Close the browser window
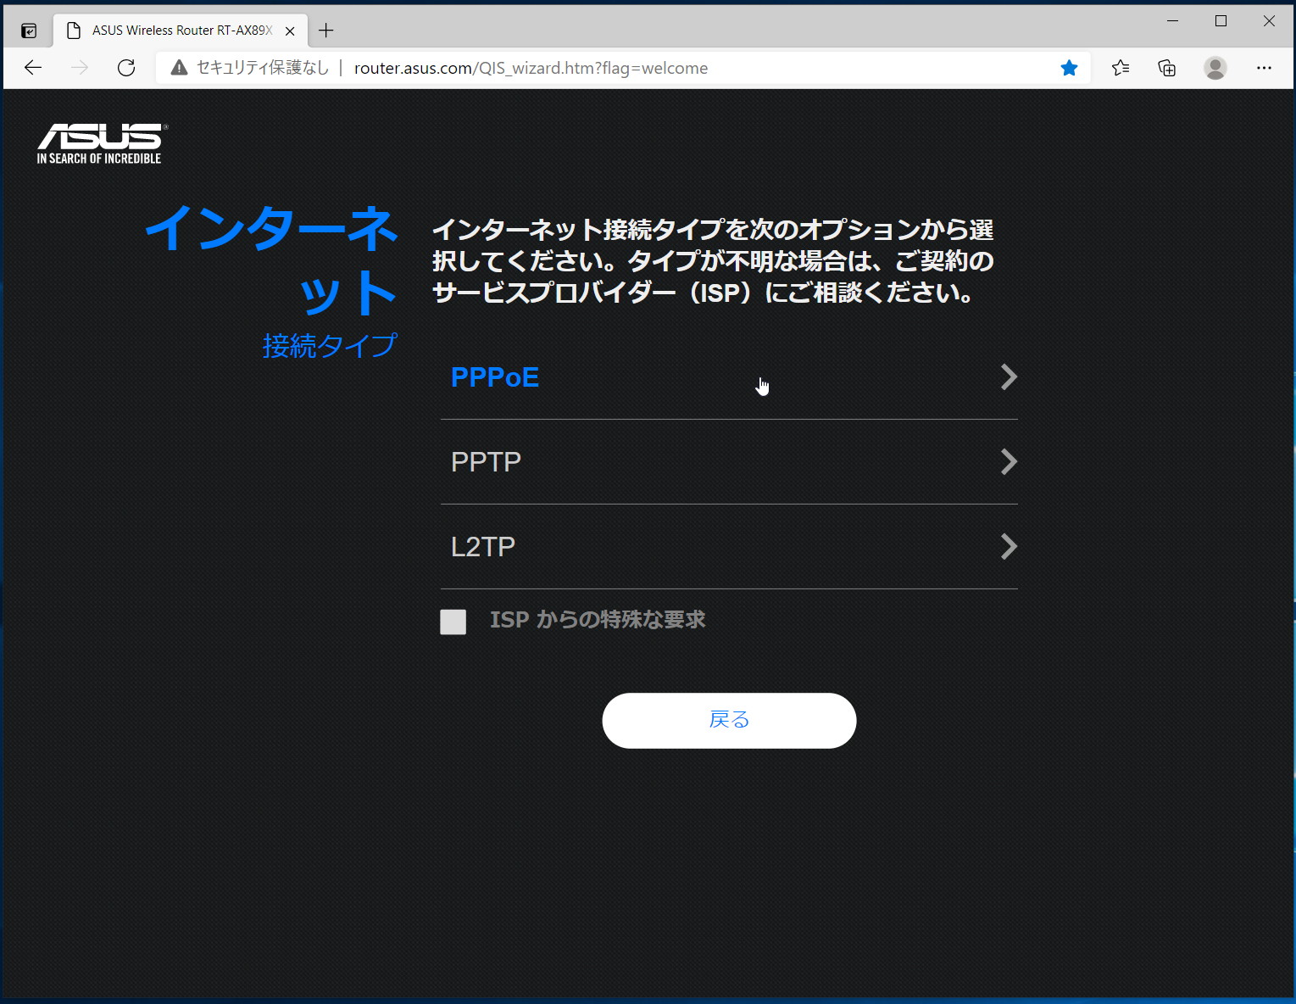 click(x=1269, y=21)
